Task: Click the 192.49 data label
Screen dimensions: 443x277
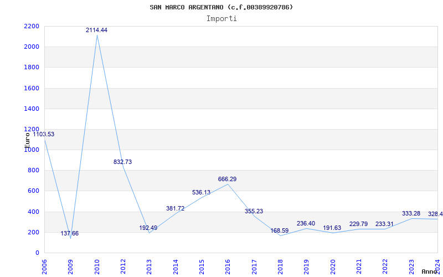Action: pyautogui.click(x=148, y=228)
